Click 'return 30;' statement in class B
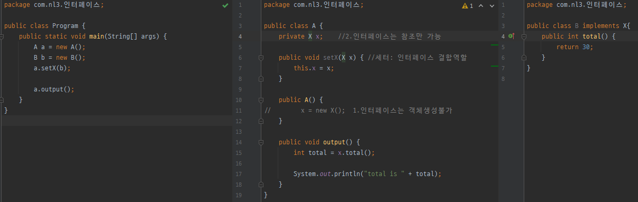This screenshot has width=638, height=202. 575,47
